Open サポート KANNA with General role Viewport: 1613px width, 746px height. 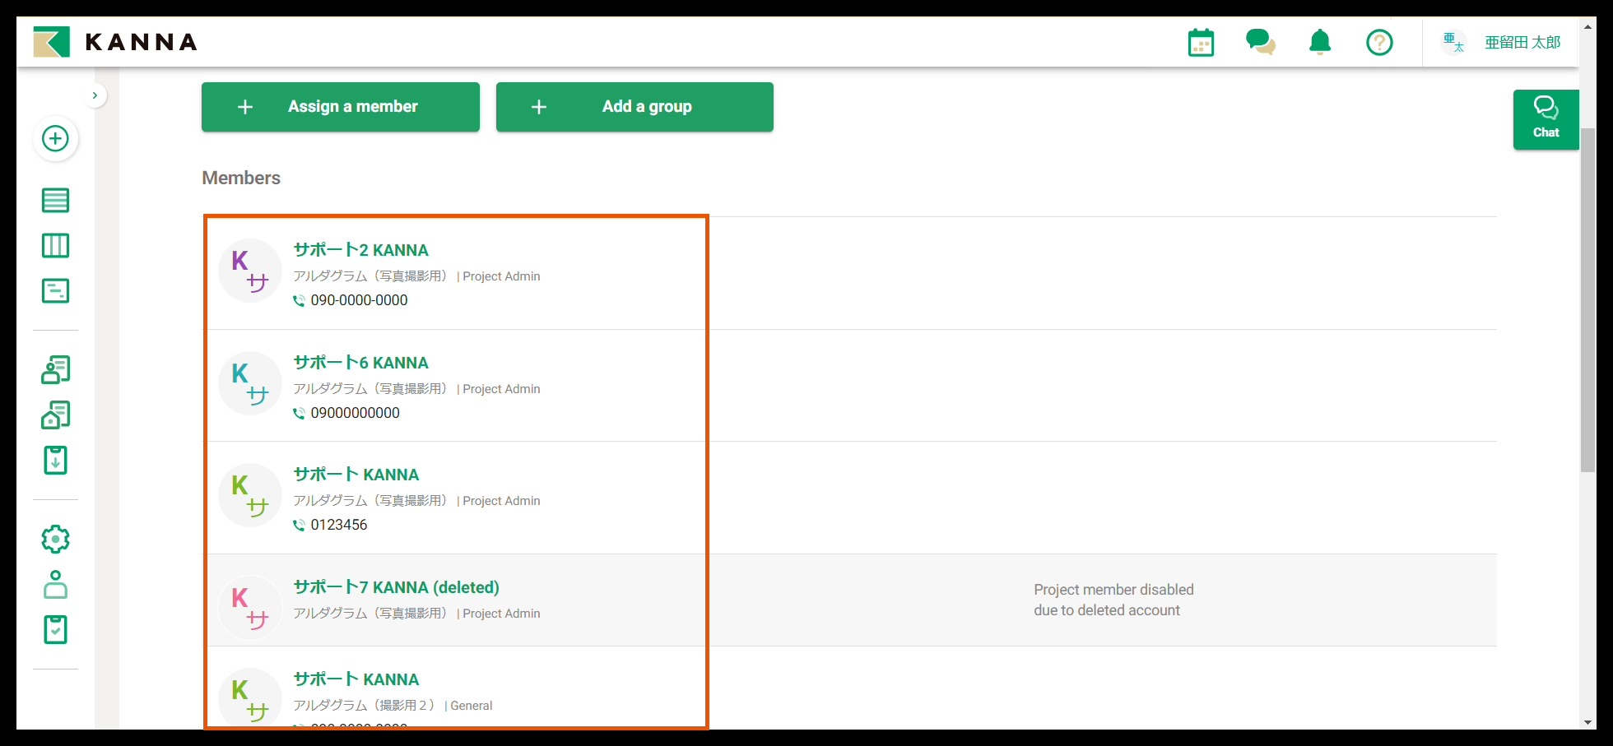(x=356, y=679)
